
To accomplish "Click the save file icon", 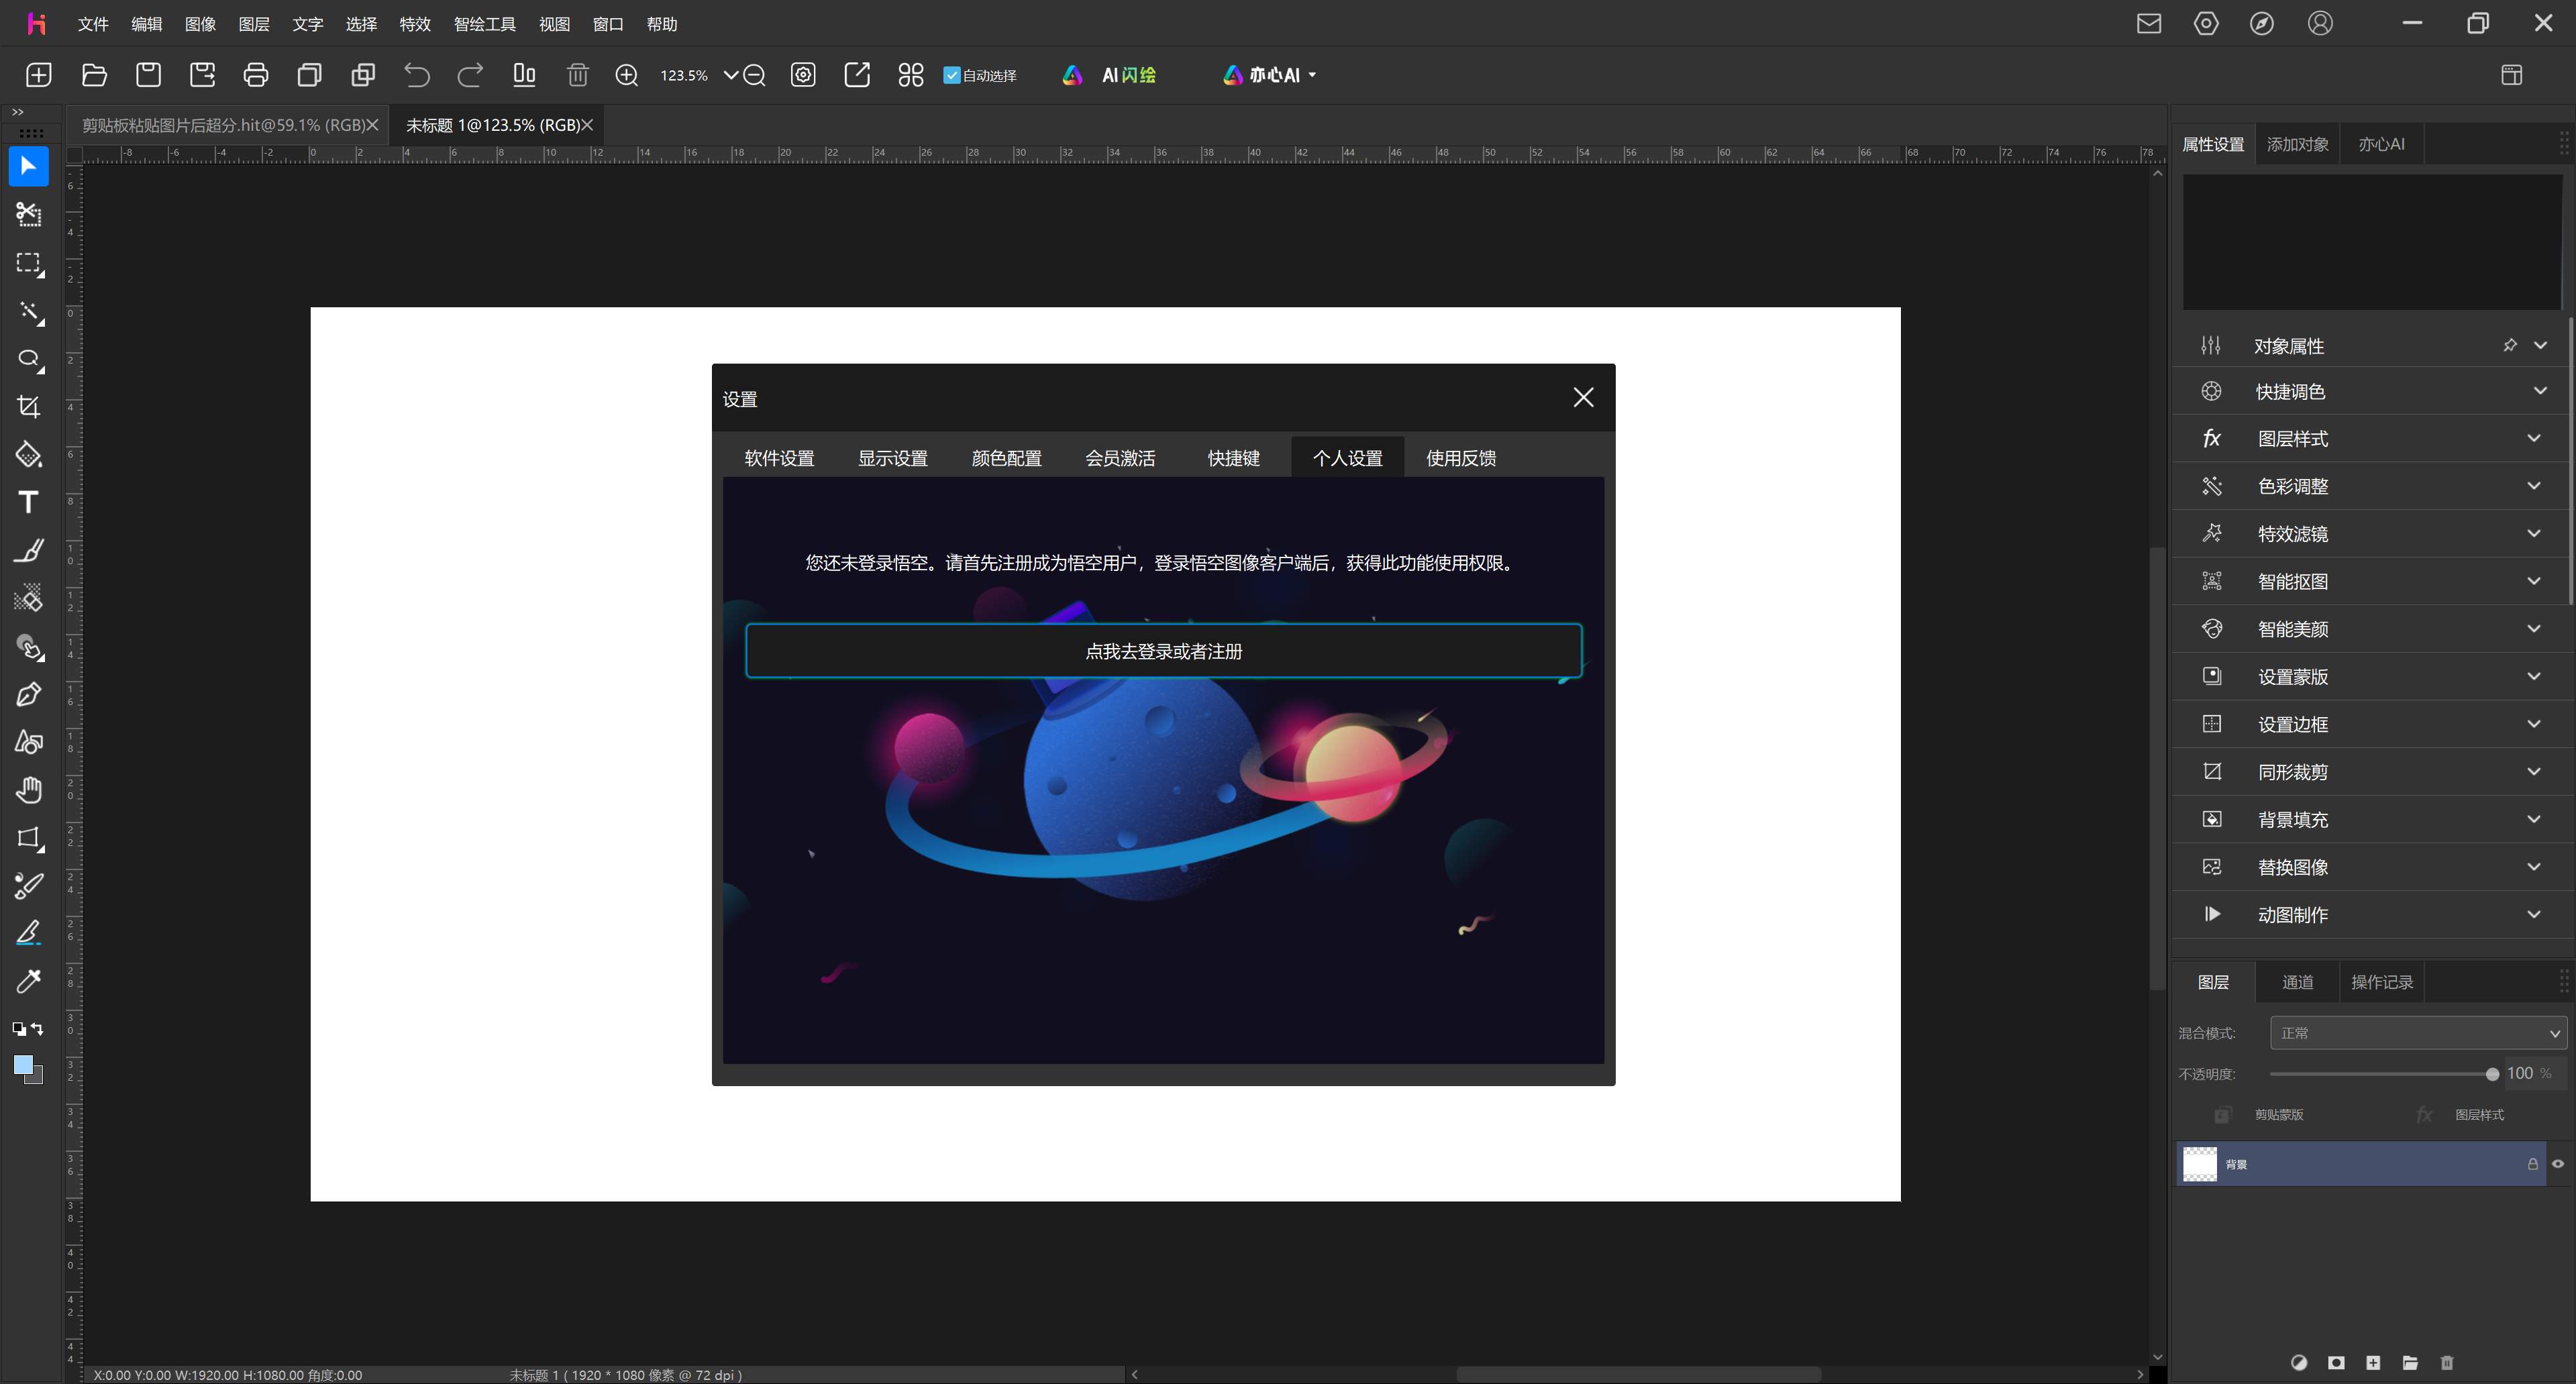I will pos(148,75).
